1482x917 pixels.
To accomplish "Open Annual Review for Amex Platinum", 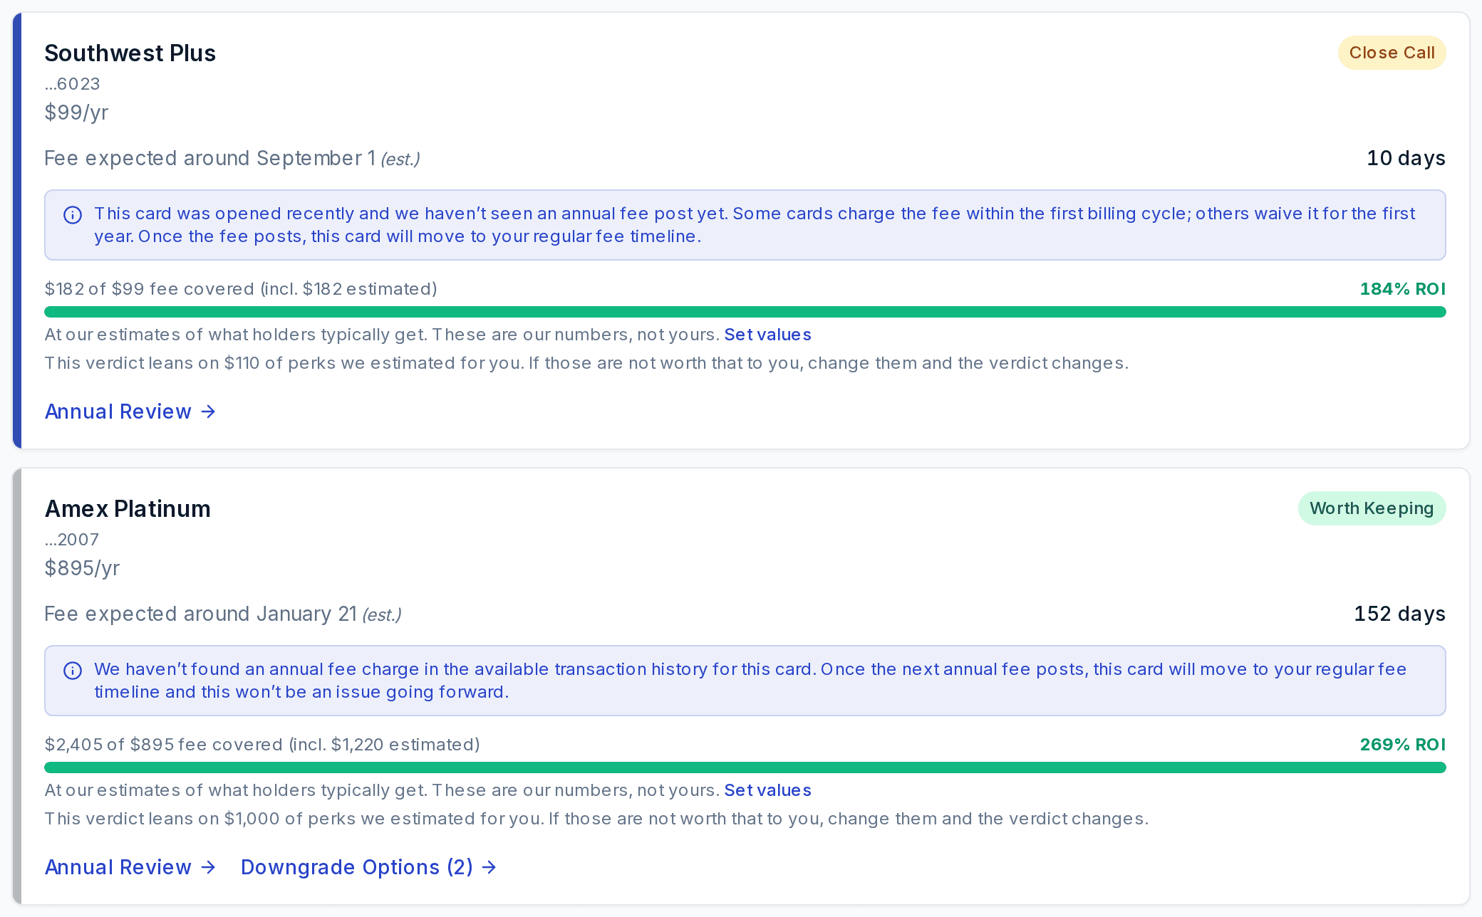I will (x=130, y=867).
